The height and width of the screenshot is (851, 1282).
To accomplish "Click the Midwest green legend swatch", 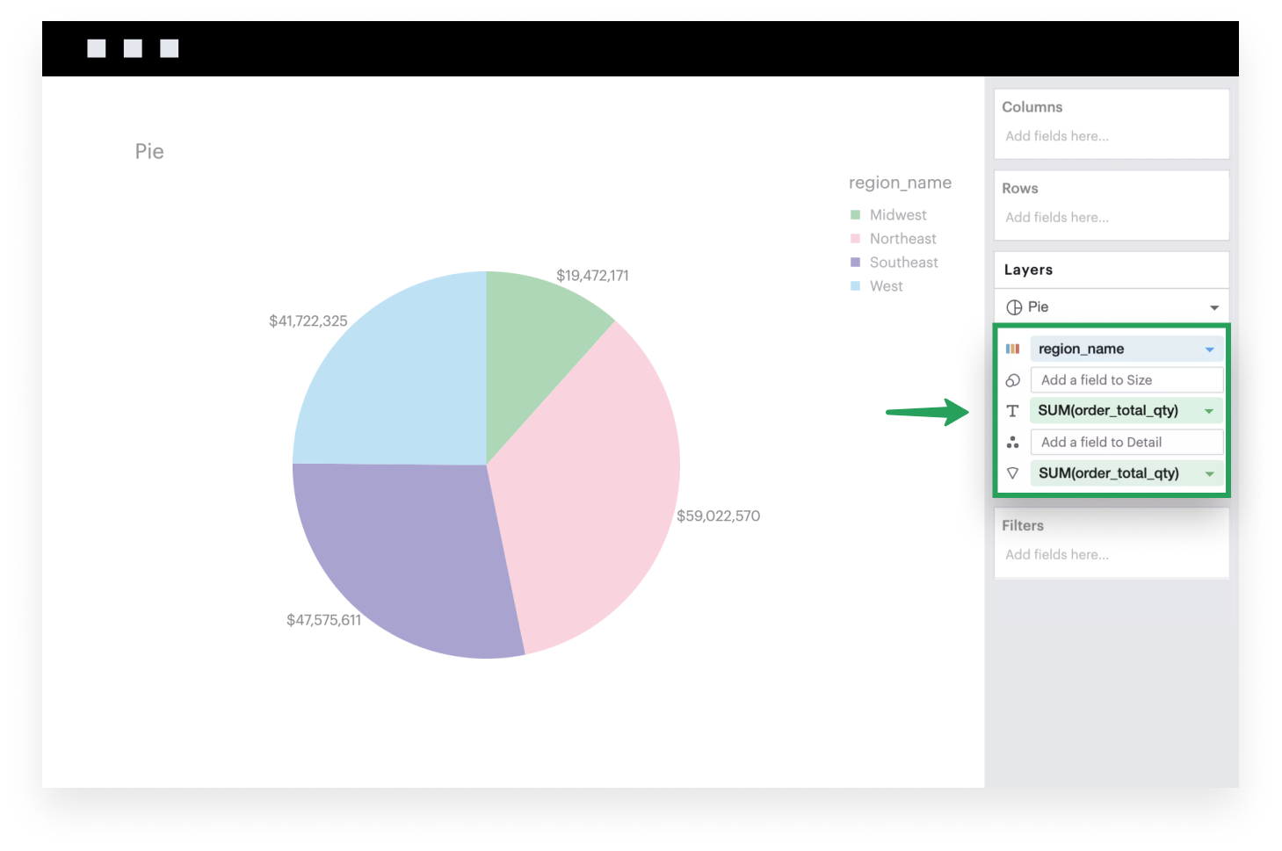I will 855,215.
